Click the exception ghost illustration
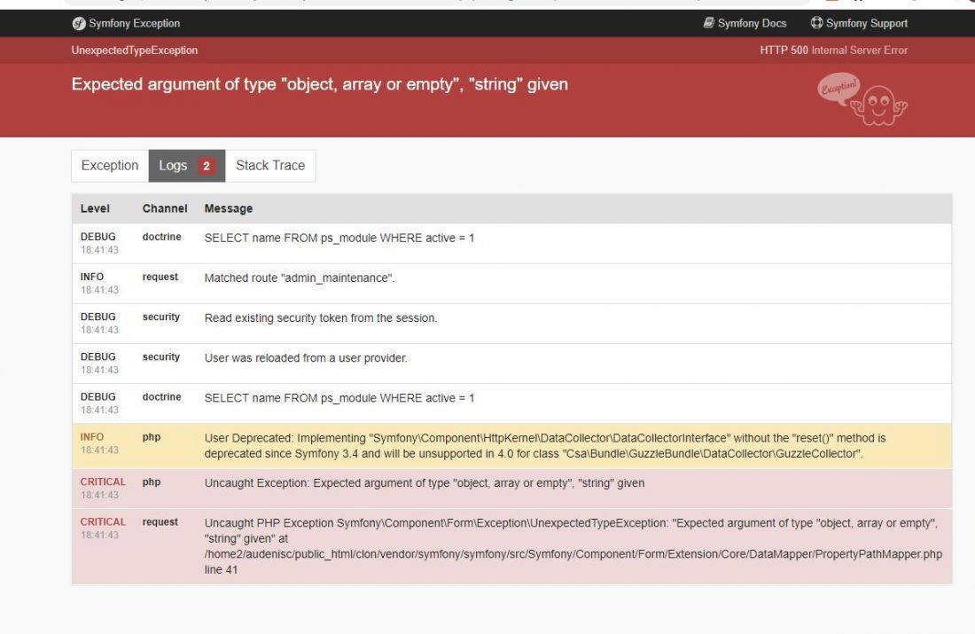 [862, 99]
